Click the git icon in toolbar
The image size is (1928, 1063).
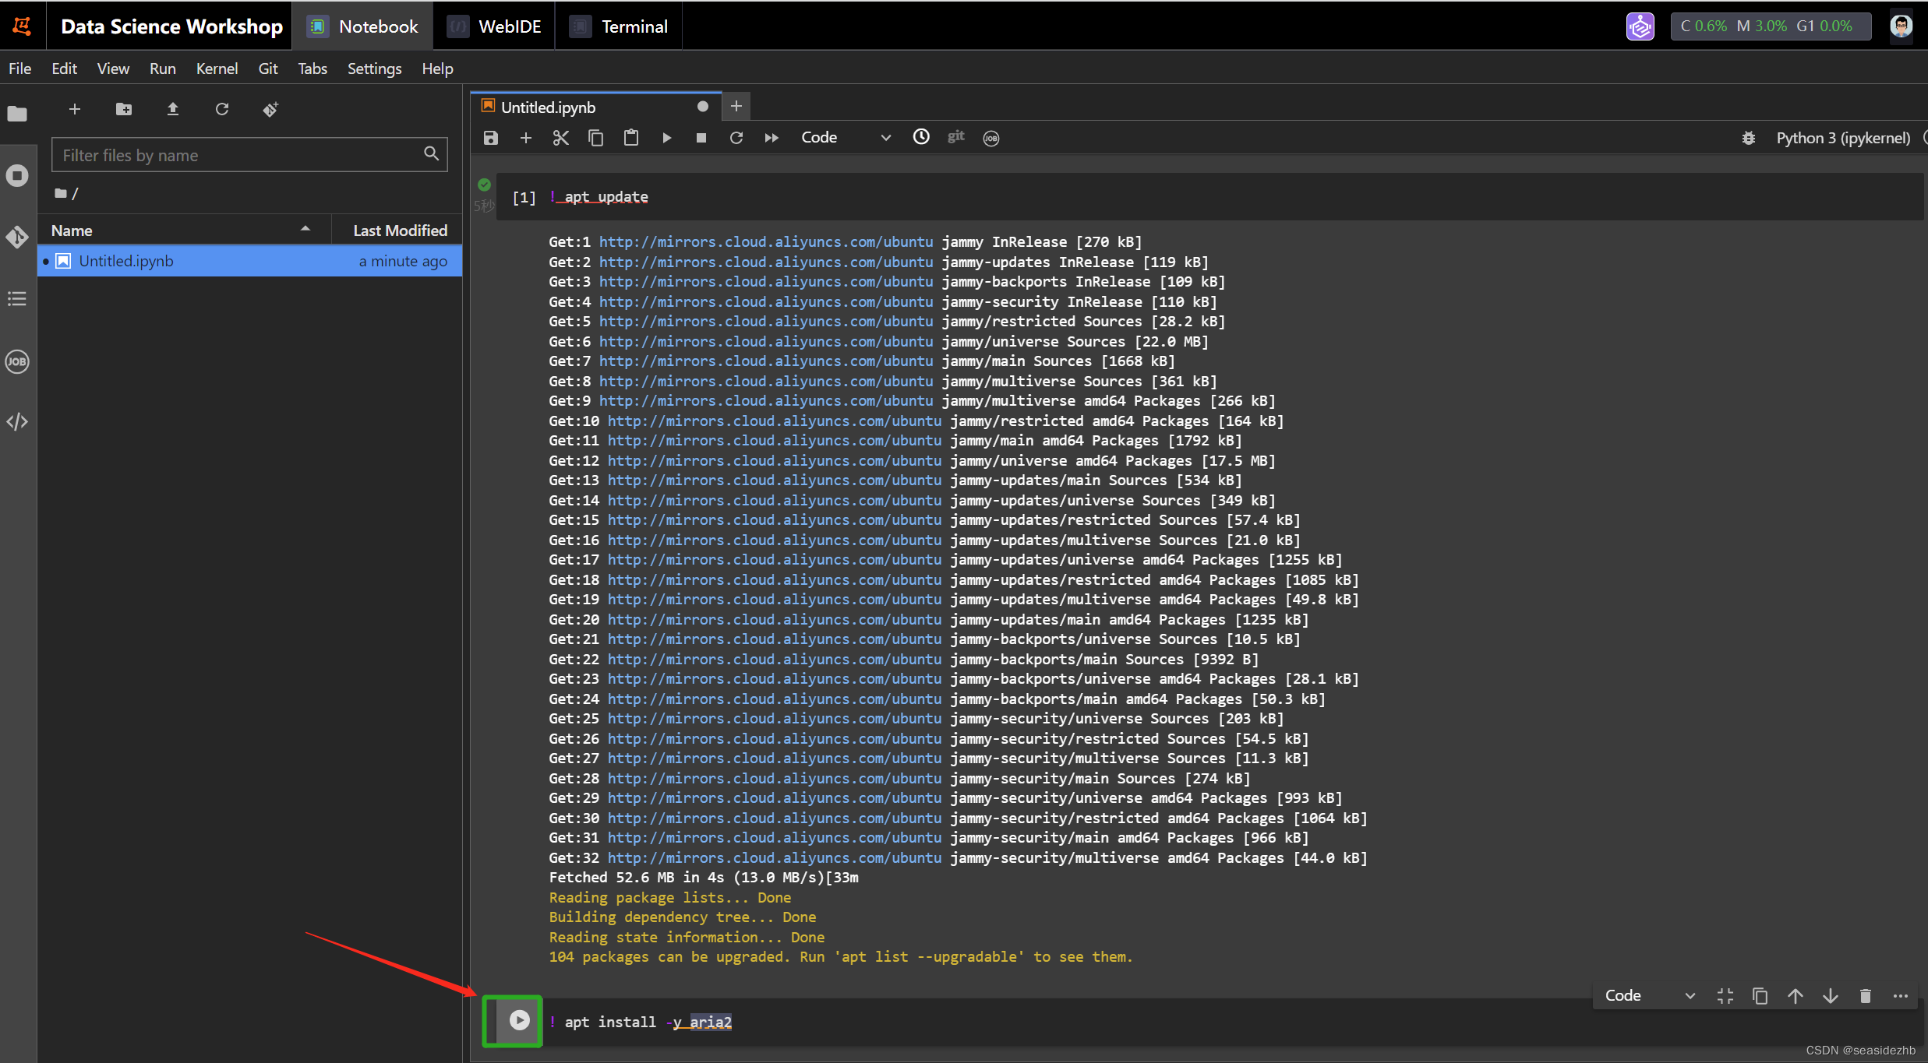[x=958, y=136]
